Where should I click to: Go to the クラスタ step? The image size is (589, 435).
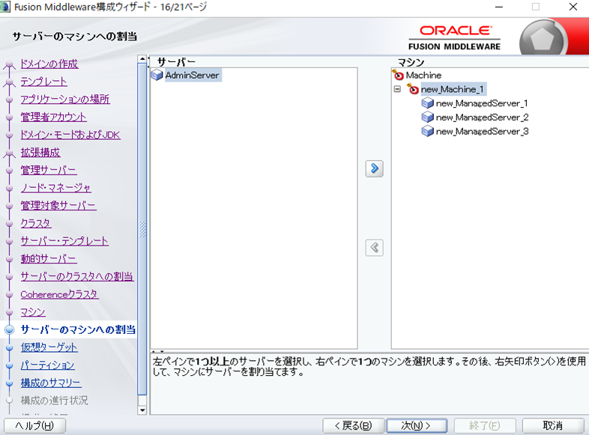point(36,223)
